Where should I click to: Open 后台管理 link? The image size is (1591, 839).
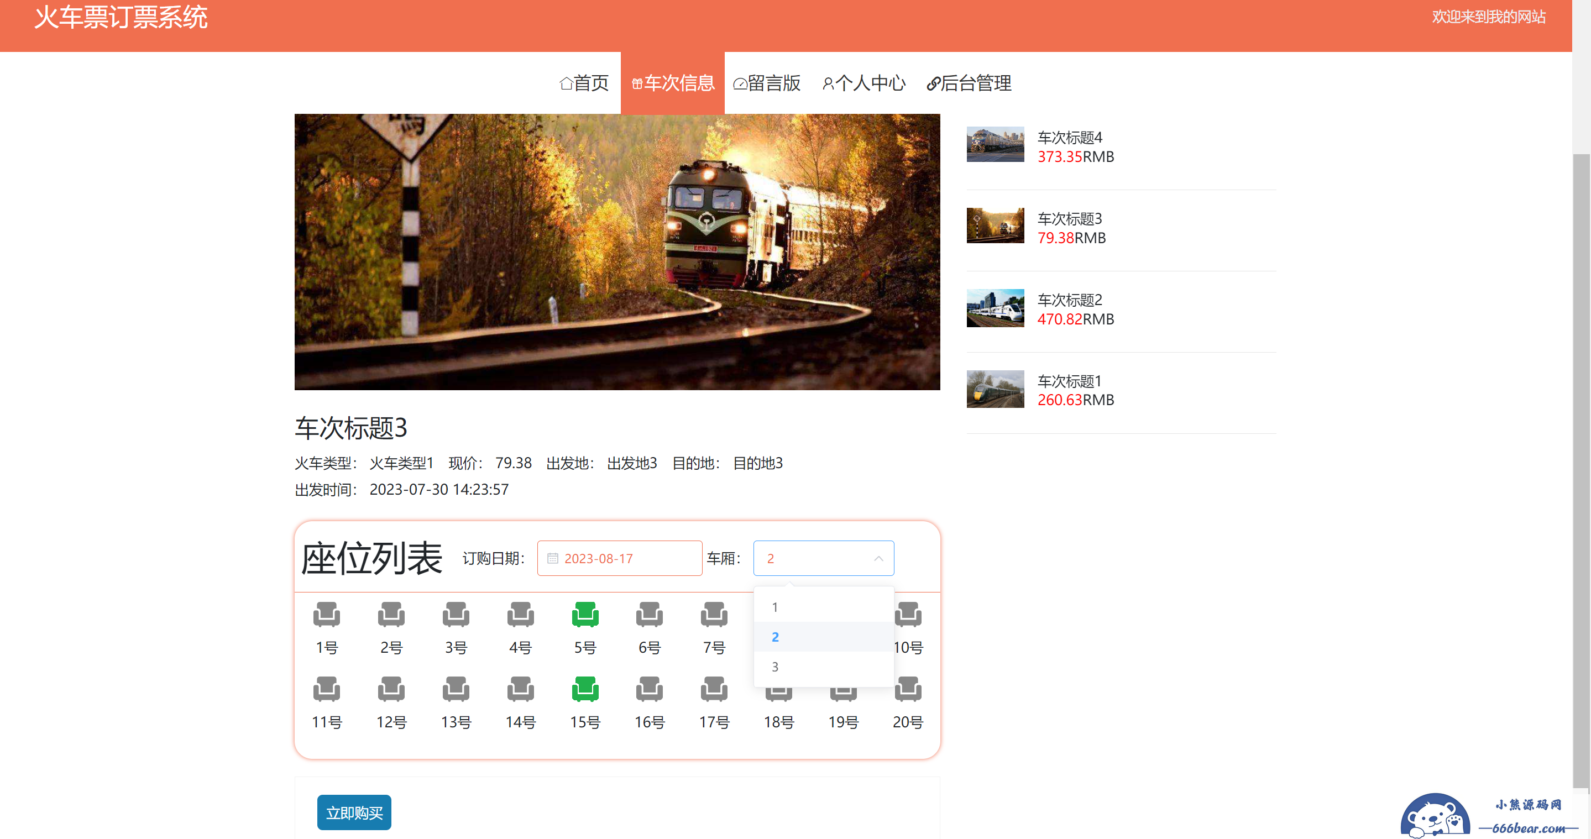click(x=969, y=83)
